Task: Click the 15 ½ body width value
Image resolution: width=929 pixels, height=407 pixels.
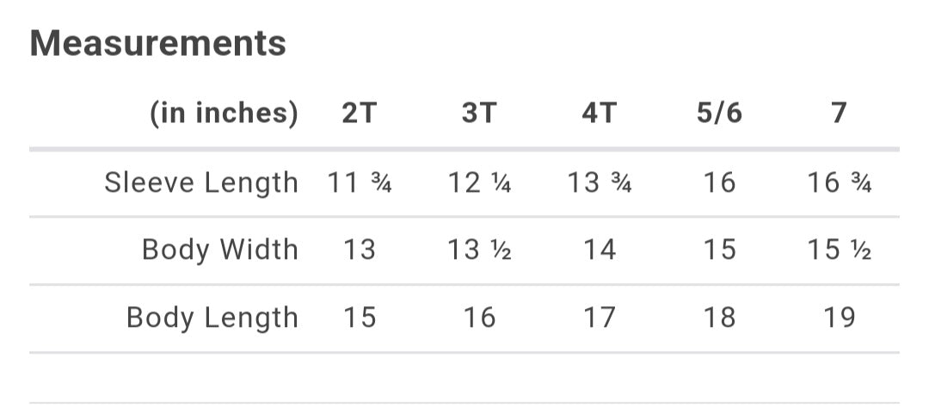Action: [x=839, y=250]
